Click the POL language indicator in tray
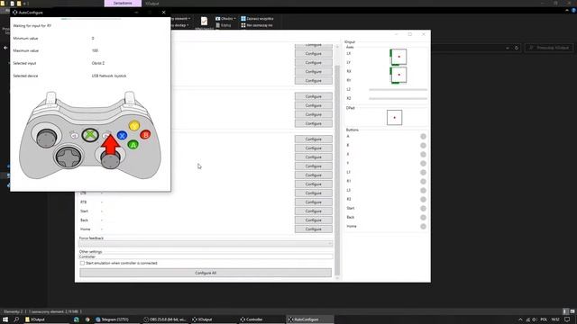Image resolution: width=577 pixels, height=324 pixels. (x=544, y=319)
